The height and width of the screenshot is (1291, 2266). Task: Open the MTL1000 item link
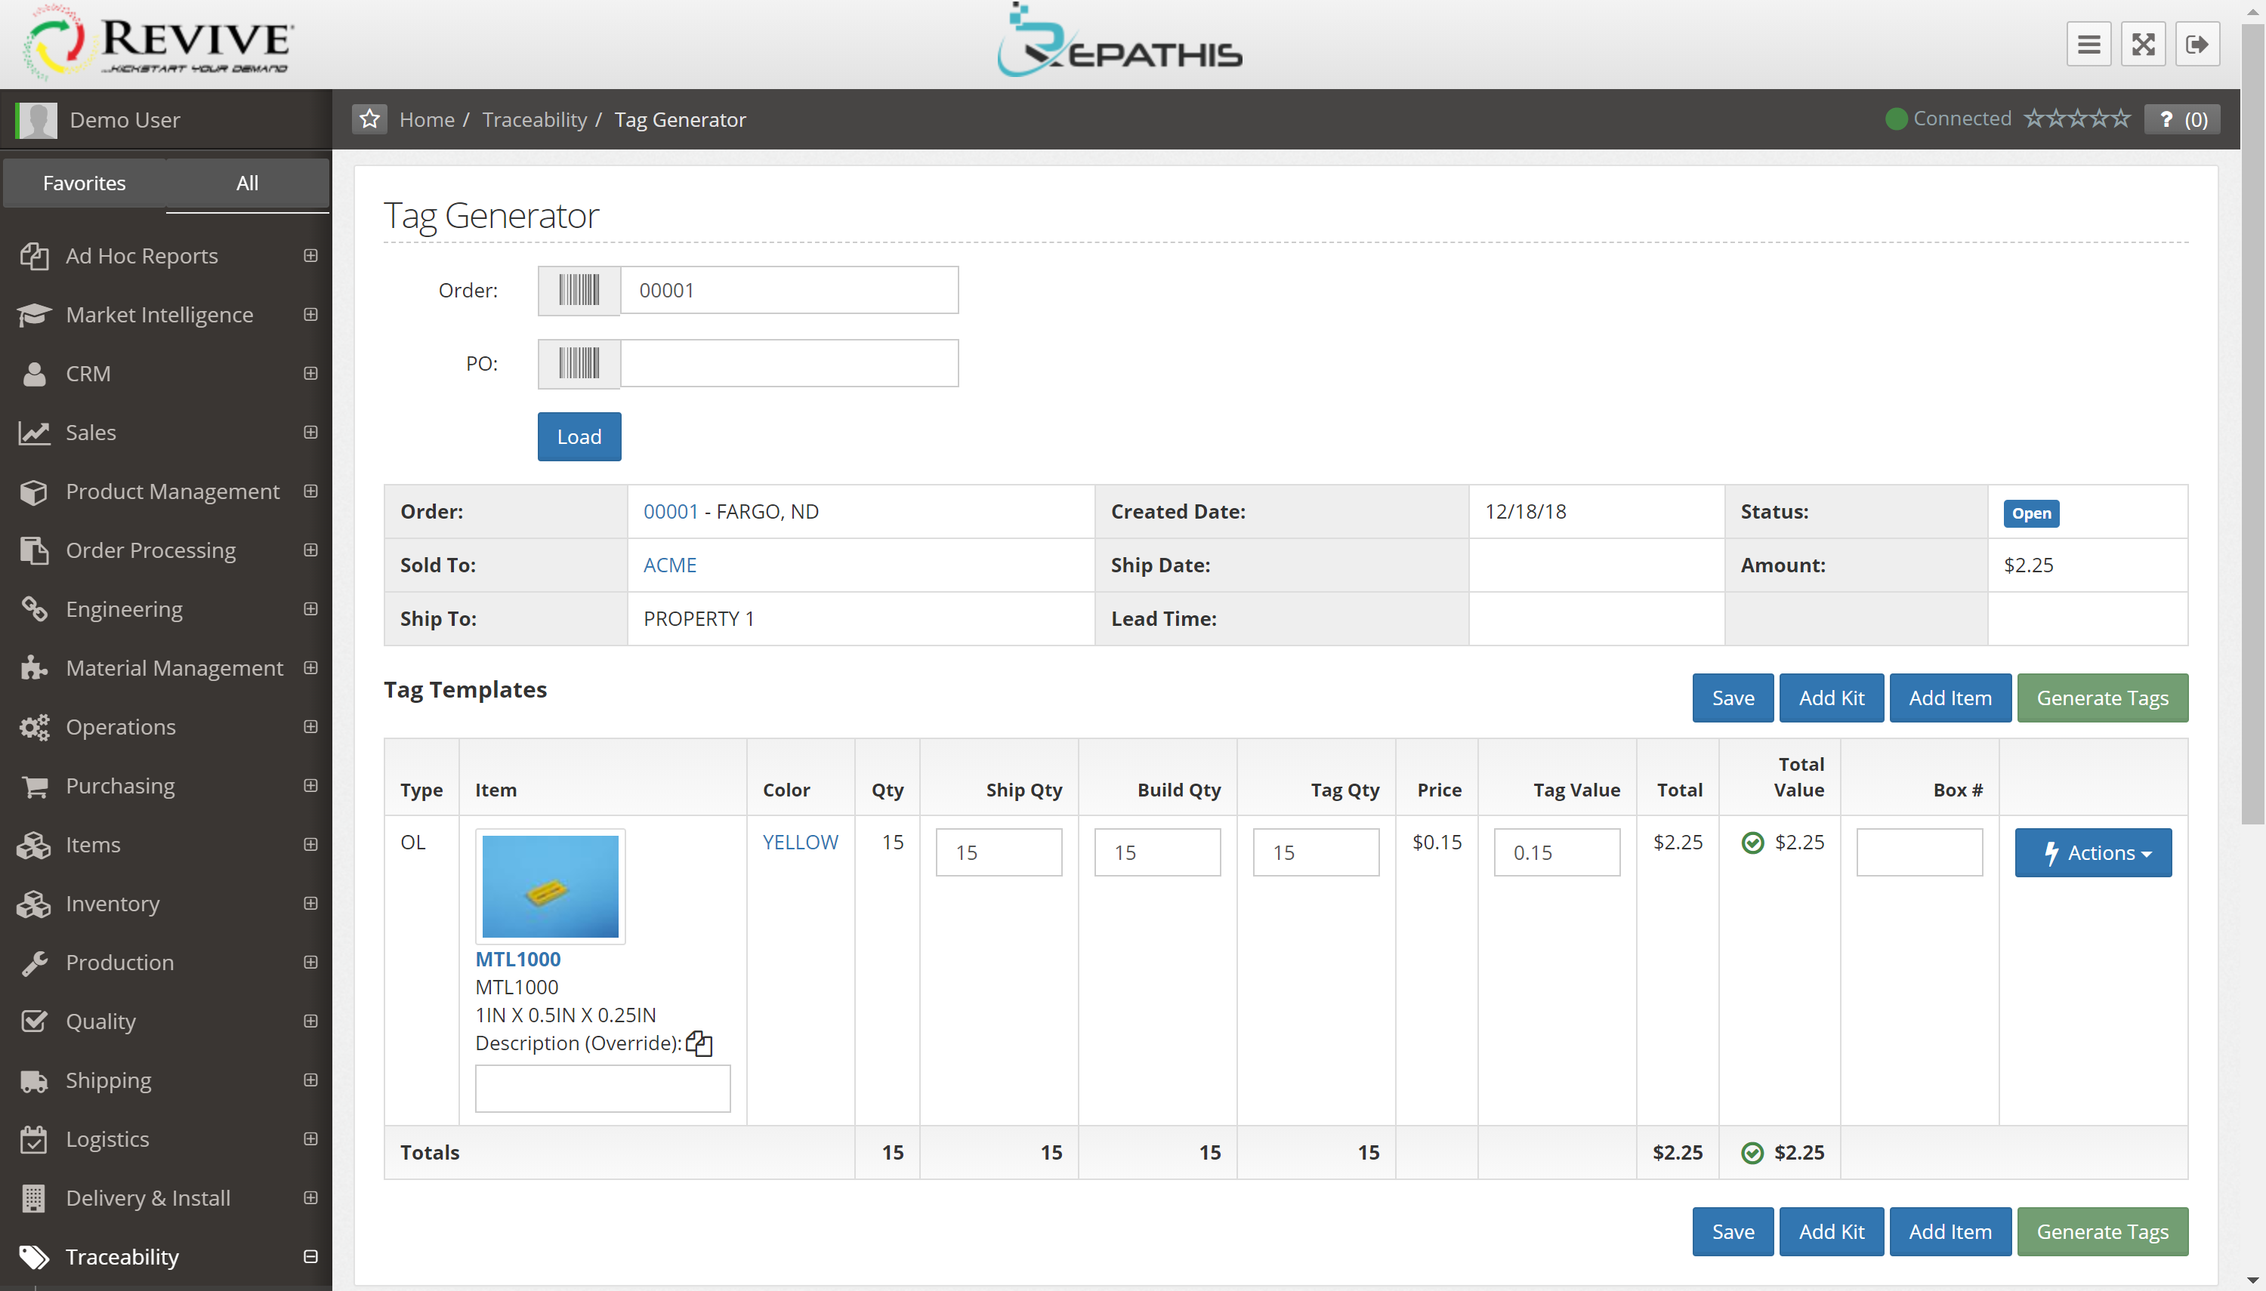tap(518, 960)
